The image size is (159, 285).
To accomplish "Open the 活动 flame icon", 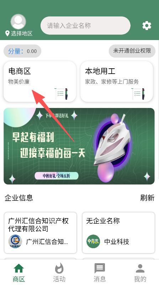I will click(x=59, y=268).
